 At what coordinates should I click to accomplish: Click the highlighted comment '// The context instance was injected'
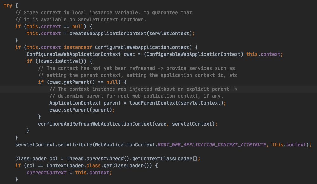tap(144, 89)
